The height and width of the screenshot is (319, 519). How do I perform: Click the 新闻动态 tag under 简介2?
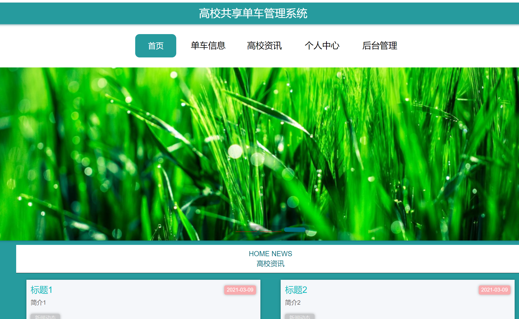tap(299, 317)
